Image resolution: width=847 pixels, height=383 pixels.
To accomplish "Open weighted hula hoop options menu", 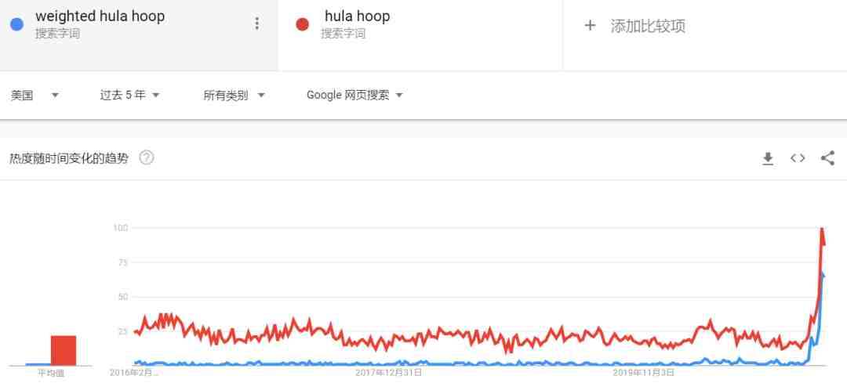I will pyautogui.click(x=257, y=23).
